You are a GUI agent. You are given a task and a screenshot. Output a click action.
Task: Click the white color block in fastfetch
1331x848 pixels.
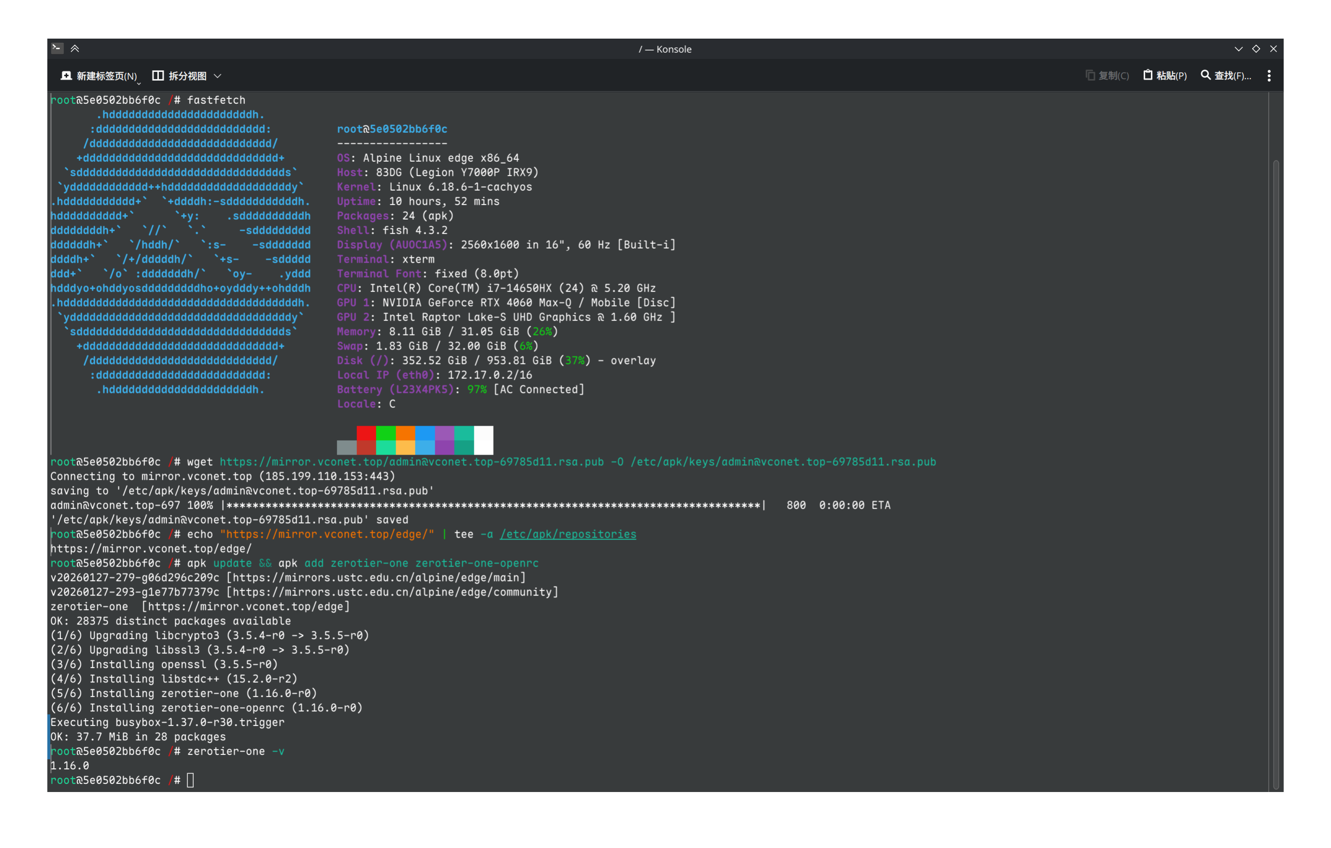483,440
